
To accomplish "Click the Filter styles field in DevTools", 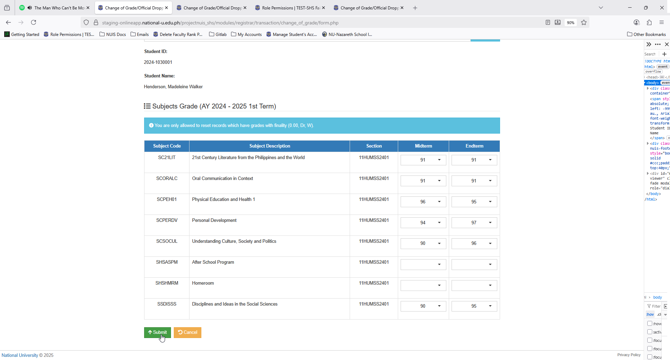I will (x=654, y=306).
